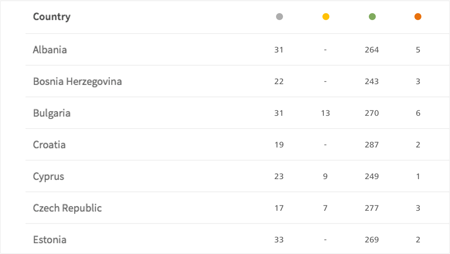Click the green dot column header

372,17
